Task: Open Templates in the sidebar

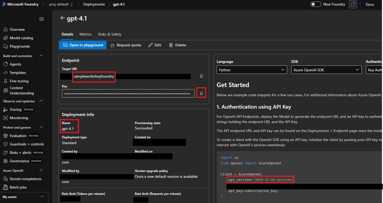Action: pyautogui.click(x=18, y=73)
